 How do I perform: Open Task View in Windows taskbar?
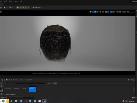click(x=11, y=101)
